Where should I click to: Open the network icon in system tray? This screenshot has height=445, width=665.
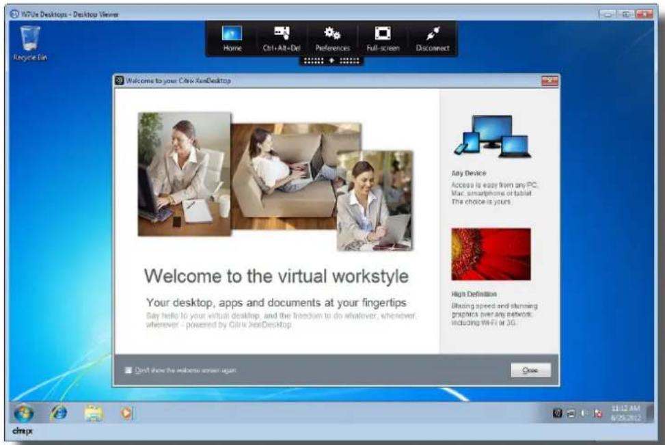pos(571,413)
